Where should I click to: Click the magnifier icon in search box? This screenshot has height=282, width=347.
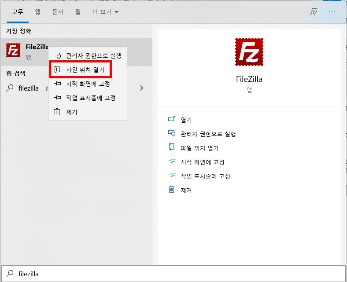click(x=10, y=274)
